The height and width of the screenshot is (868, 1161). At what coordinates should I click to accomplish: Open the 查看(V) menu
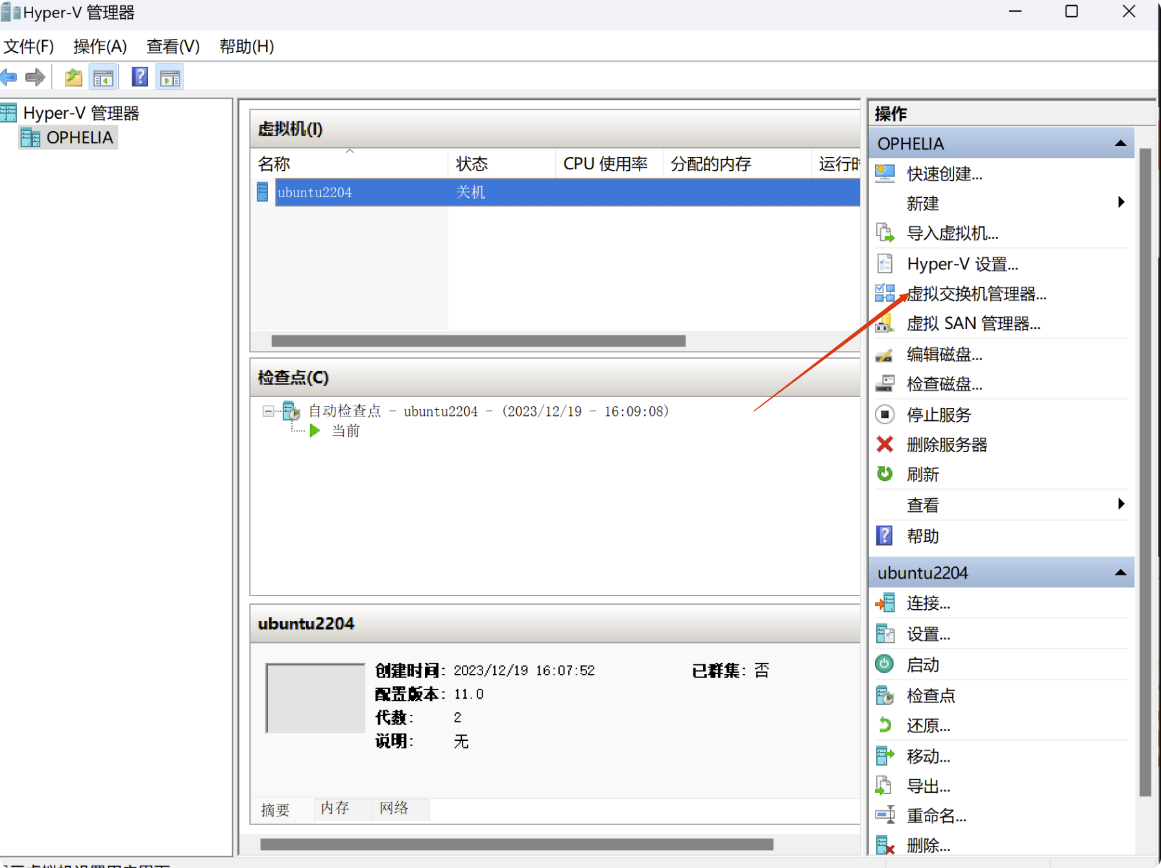click(173, 46)
